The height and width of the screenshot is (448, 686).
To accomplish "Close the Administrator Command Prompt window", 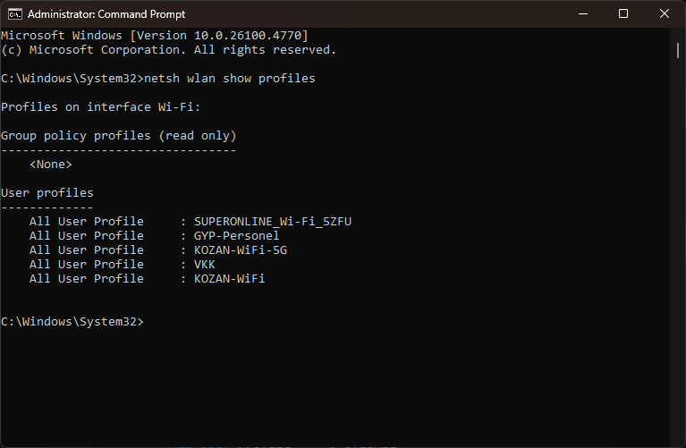I will click(665, 13).
